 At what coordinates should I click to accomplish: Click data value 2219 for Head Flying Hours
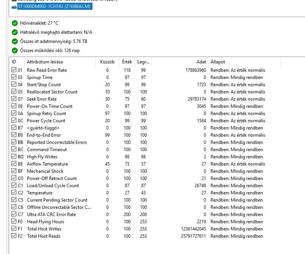point(201,222)
